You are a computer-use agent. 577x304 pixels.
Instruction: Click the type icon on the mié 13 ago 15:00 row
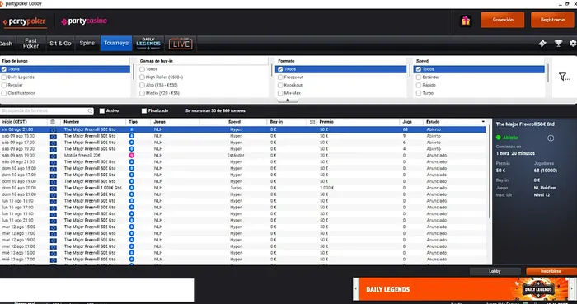point(131,253)
